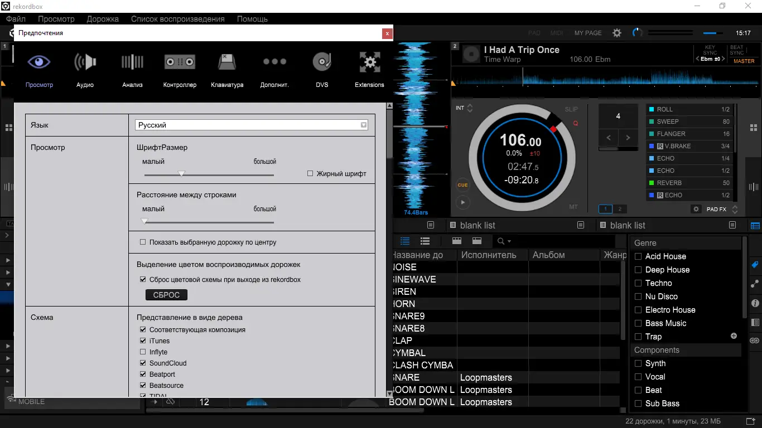Viewport: 762px width, 428px height.
Task: Click the deck 2 album artwork disc
Action: pos(471,54)
